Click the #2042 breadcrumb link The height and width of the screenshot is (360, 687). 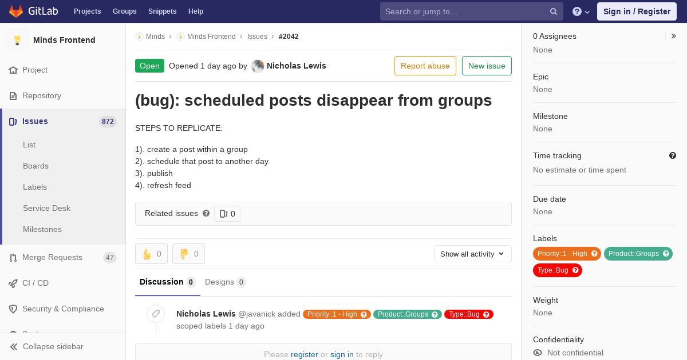289,37
